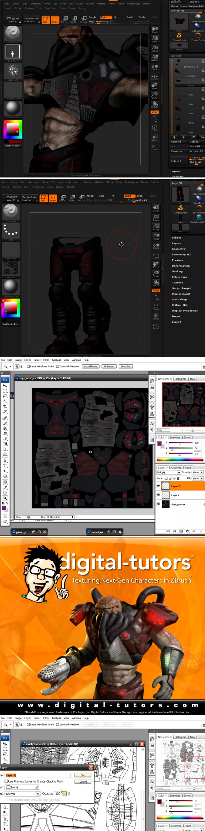Open the Analysis menu in the legs_new_clr window

[x=56, y=360]
